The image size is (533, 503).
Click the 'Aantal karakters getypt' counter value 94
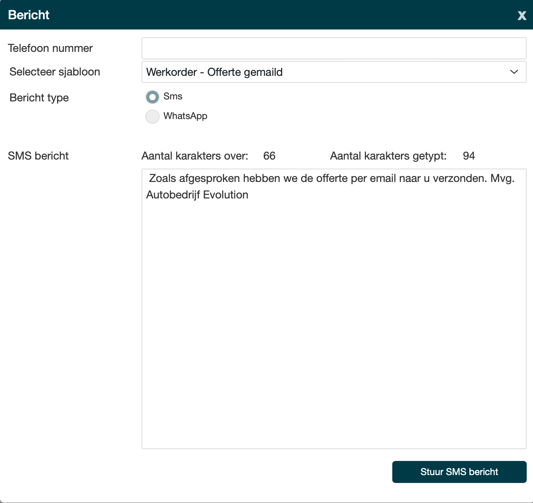coord(469,156)
